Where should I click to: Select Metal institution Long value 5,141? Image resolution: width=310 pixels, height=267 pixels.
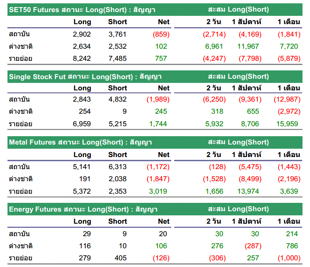point(81,167)
